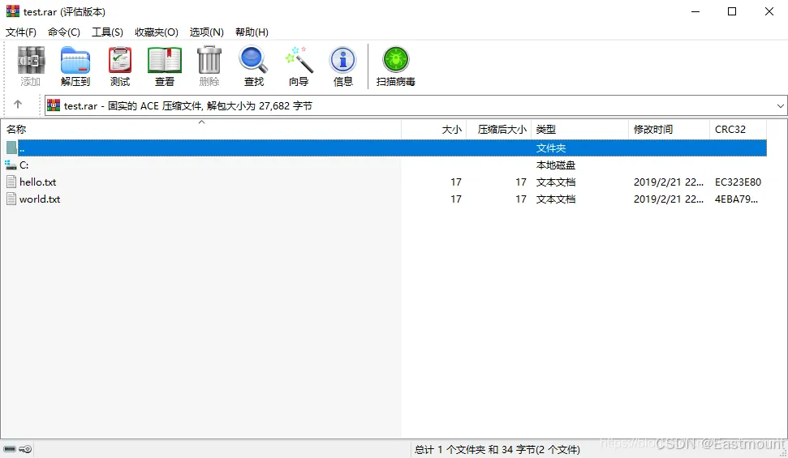Image resolution: width=788 pixels, height=458 pixels.
Task: Open the View (查看) book icon
Action: (x=164, y=60)
